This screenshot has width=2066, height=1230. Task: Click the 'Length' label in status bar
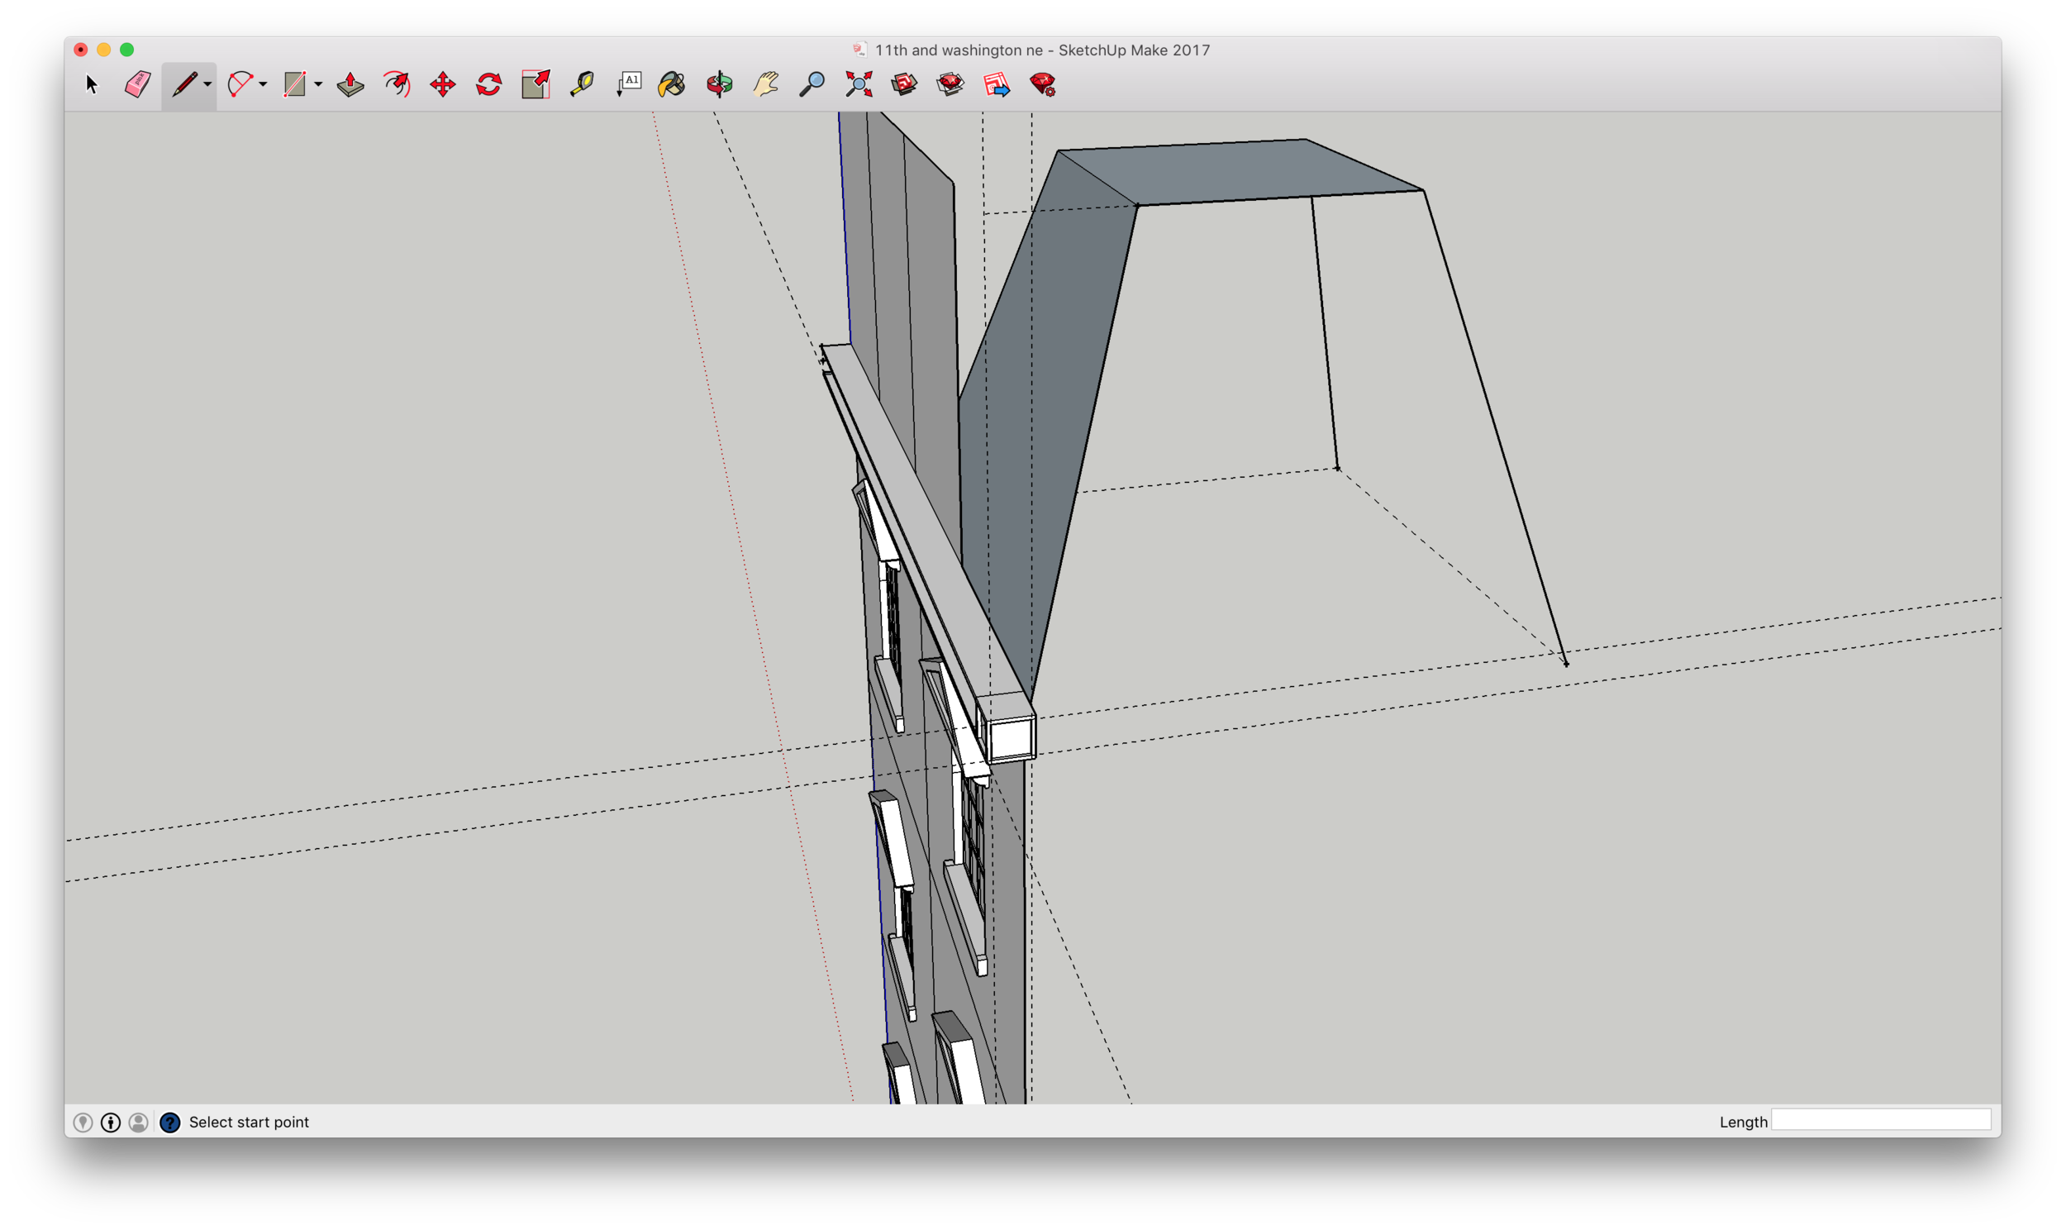pos(1743,1123)
